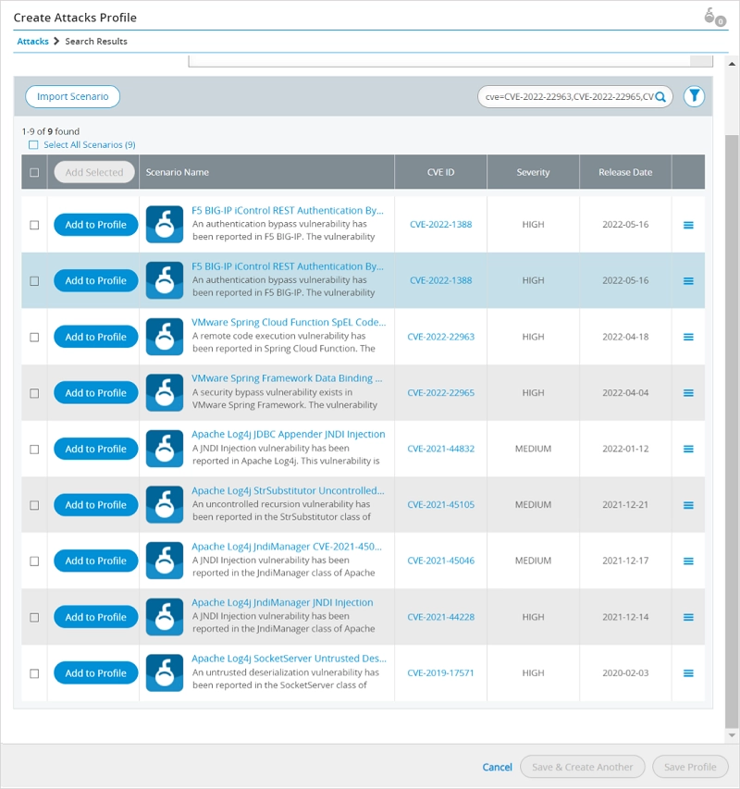Click the filter funnel icon
The width and height of the screenshot is (740, 789).
694,96
